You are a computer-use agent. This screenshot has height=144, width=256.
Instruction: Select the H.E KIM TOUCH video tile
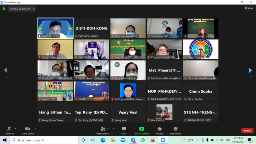click(x=55, y=28)
